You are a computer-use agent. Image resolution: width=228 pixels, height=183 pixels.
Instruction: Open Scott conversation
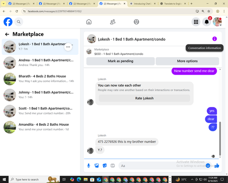point(40,111)
